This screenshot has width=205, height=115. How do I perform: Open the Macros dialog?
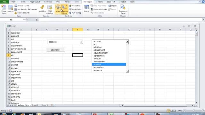[11, 9]
